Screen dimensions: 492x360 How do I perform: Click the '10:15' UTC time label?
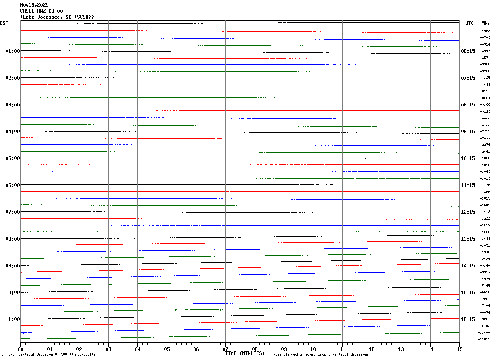click(468, 158)
